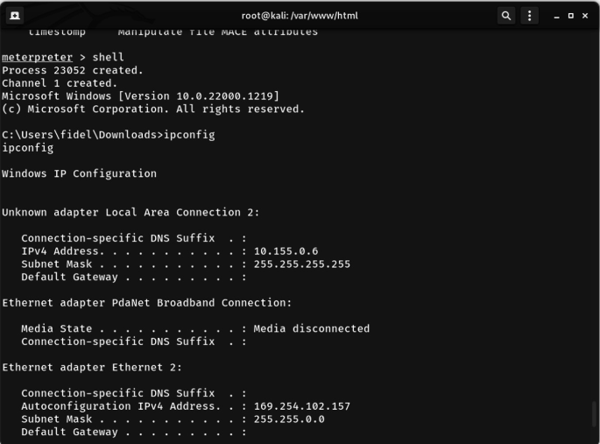Click the Ethernet adapter Ethernet 2 line

[92, 368]
